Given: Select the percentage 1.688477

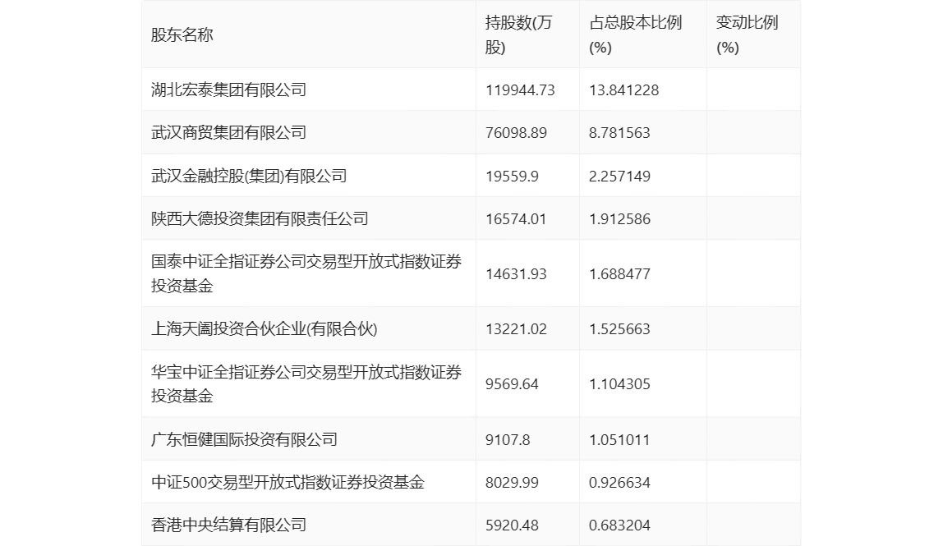Looking at the screenshot, I should tap(619, 274).
